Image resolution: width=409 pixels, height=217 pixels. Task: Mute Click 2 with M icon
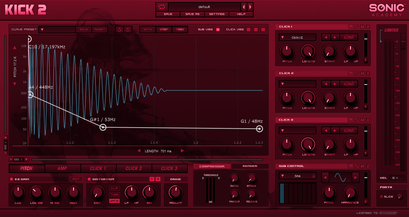pos(362,73)
